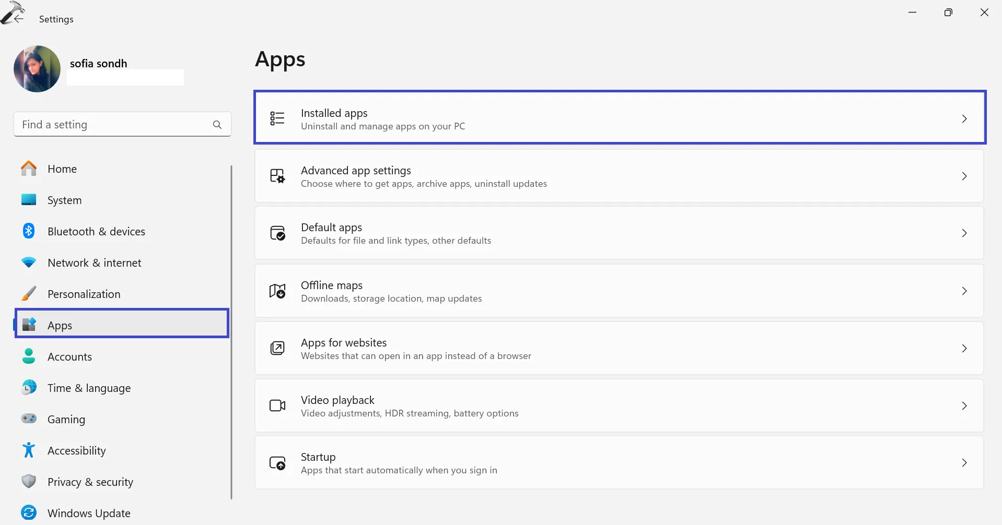
Task: Open Privacy & security settings
Action: (x=90, y=482)
